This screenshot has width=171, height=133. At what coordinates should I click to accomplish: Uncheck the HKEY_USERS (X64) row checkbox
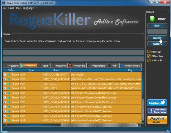click(5, 84)
